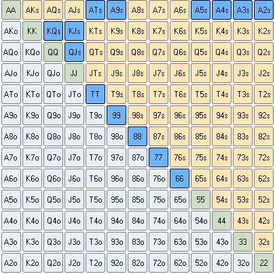Toggle the AKs hand cell
Image resolution: width=275 pixels, height=274 pixels.
coord(32,10)
